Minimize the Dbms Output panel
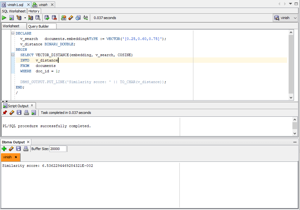The height and width of the screenshot is (210, 300). tap(295, 142)
